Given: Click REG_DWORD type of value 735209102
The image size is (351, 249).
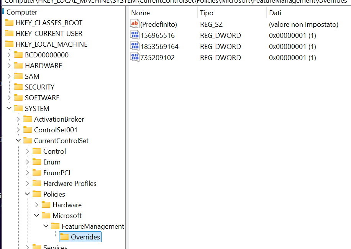Looking at the screenshot, I should click(x=220, y=58).
